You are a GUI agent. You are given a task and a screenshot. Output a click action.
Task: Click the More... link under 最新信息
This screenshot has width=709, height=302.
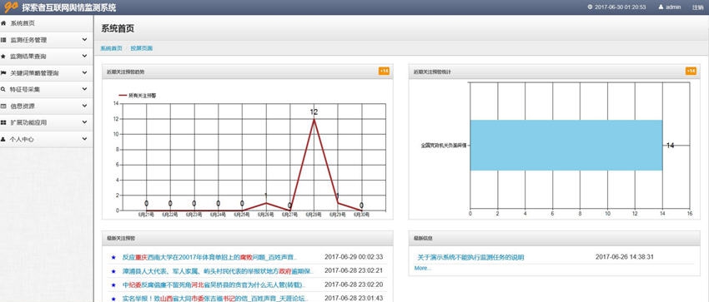click(423, 268)
